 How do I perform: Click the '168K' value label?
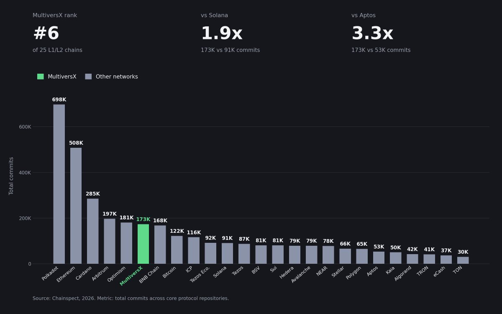[160, 221]
